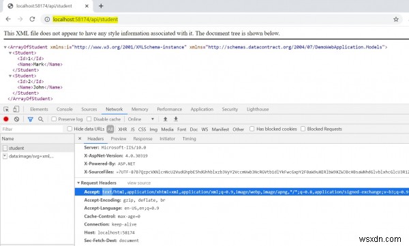409x246 pixels.
Task: Open the Sources panel
Action: click(x=89, y=109)
